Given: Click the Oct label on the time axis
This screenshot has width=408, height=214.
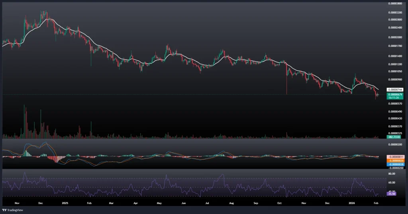Looking at the screenshot, I should click(x=280, y=202).
